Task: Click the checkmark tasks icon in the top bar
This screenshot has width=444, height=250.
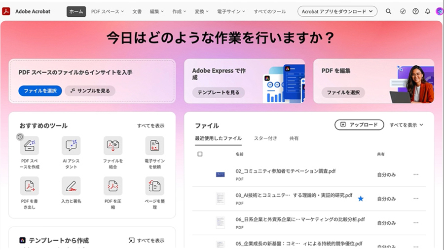Action: (403, 11)
